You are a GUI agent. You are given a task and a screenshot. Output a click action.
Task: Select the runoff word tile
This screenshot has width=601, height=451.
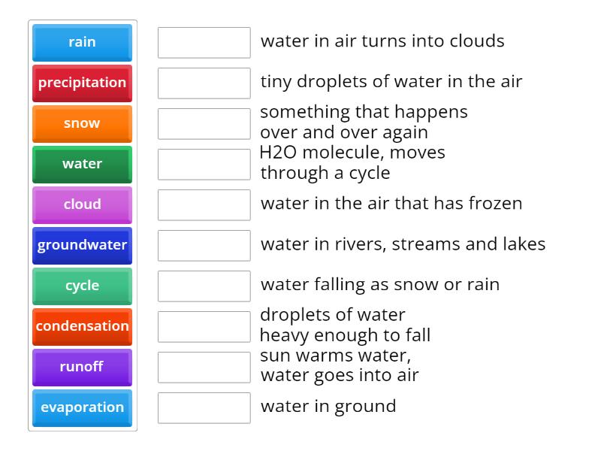(82, 367)
